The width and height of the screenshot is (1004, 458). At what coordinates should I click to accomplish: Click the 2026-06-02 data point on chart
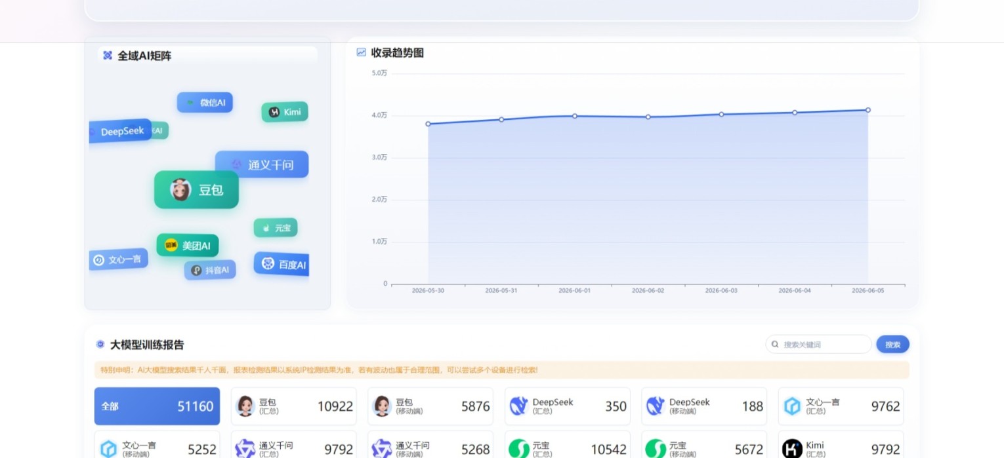pyautogui.click(x=648, y=117)
